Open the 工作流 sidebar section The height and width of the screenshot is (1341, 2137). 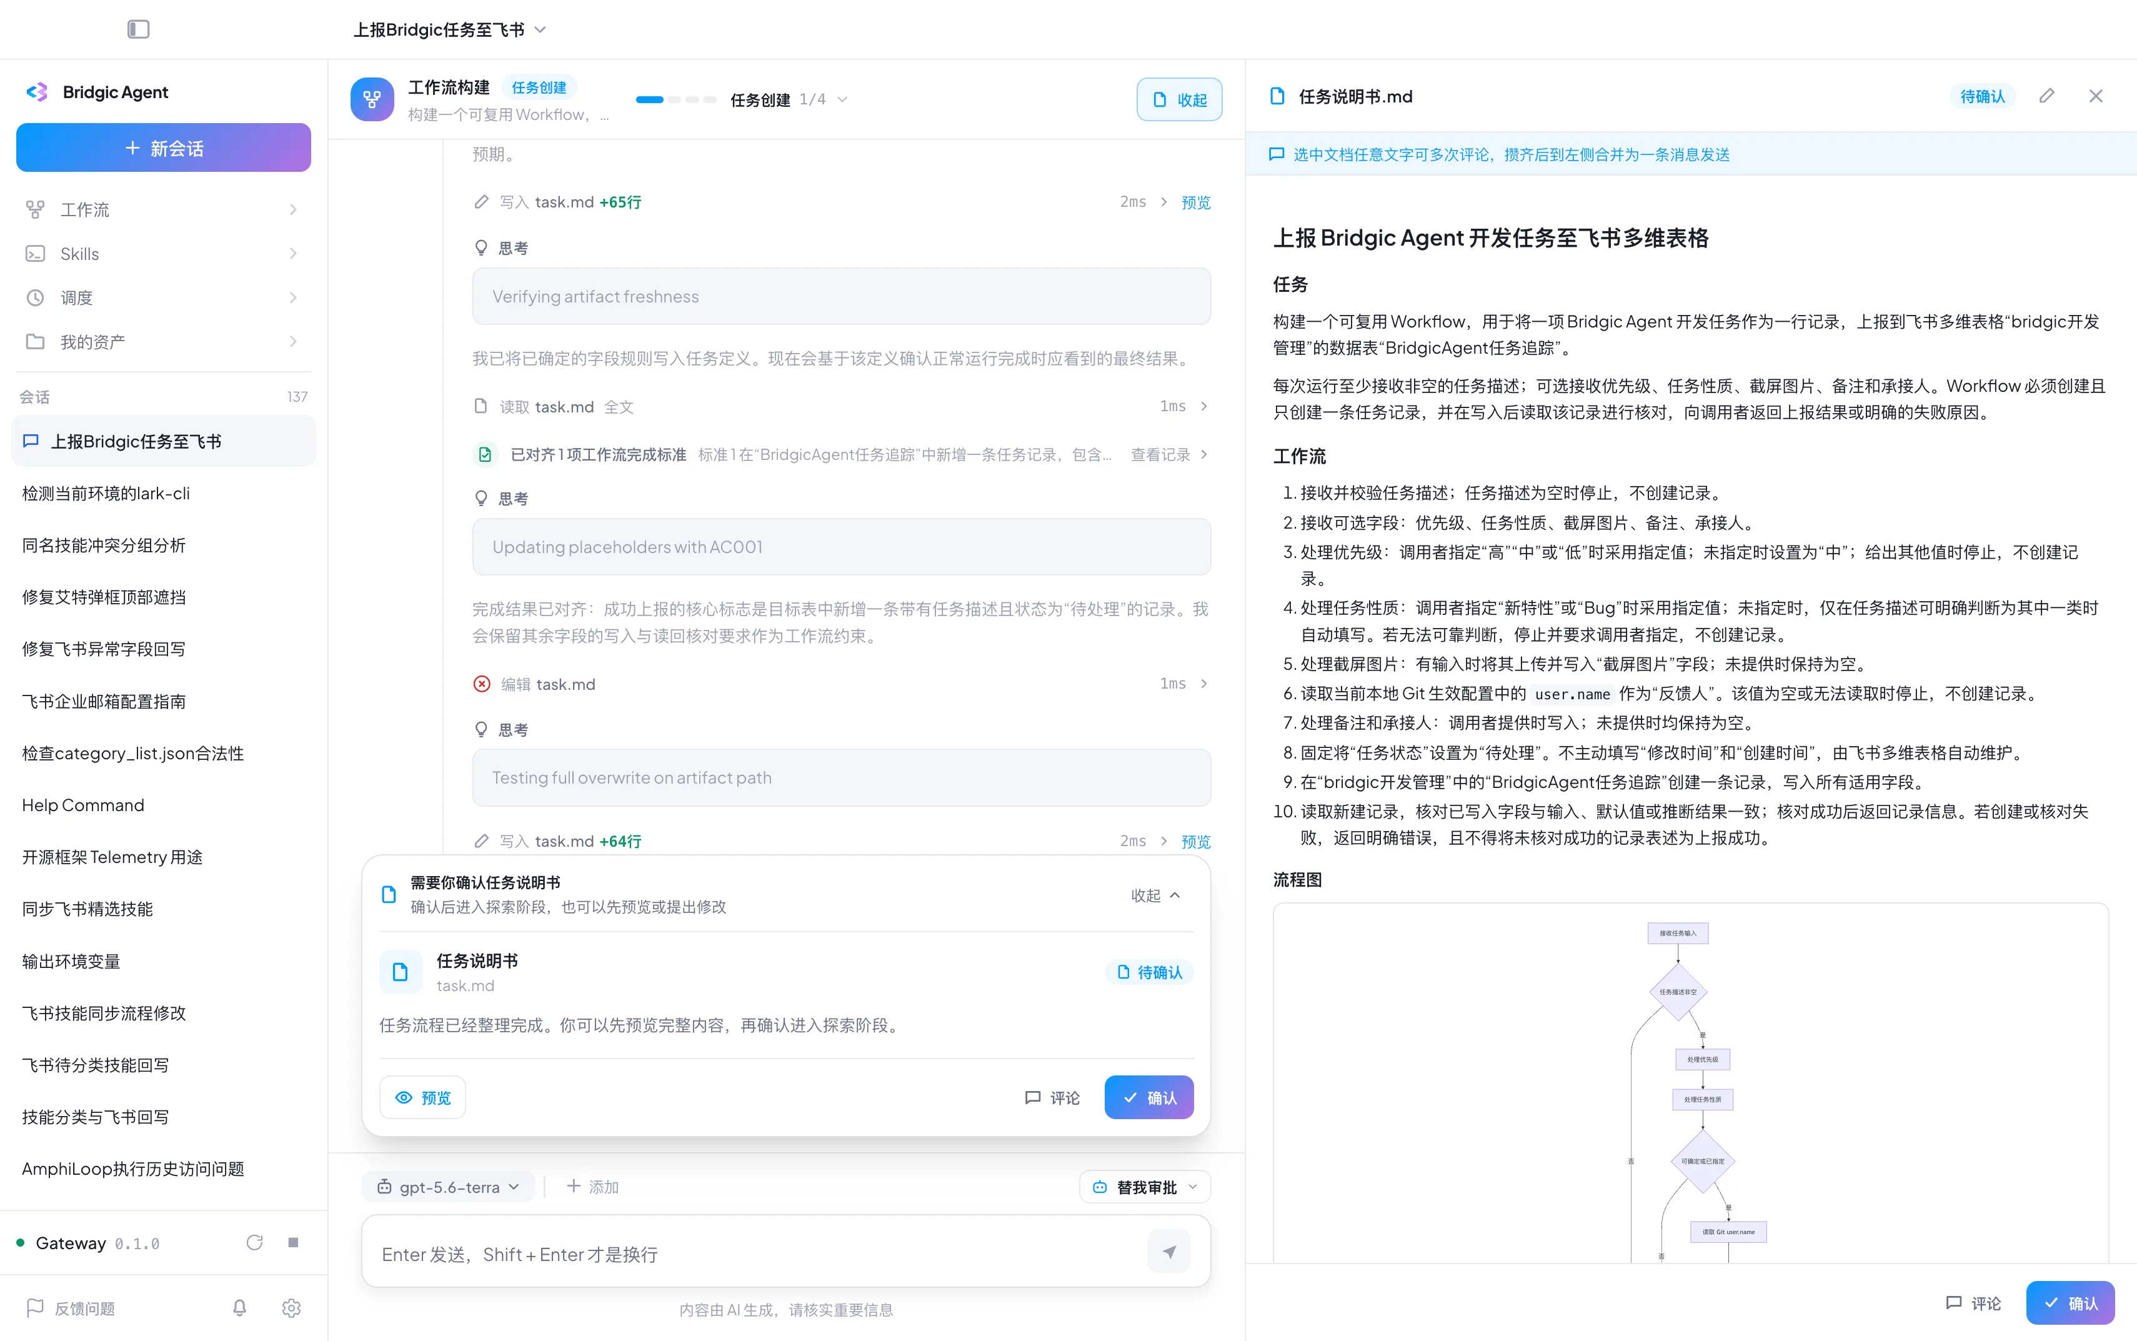(163, 209)
